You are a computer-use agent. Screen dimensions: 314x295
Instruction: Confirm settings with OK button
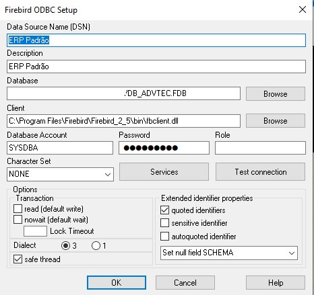(117, 283)
